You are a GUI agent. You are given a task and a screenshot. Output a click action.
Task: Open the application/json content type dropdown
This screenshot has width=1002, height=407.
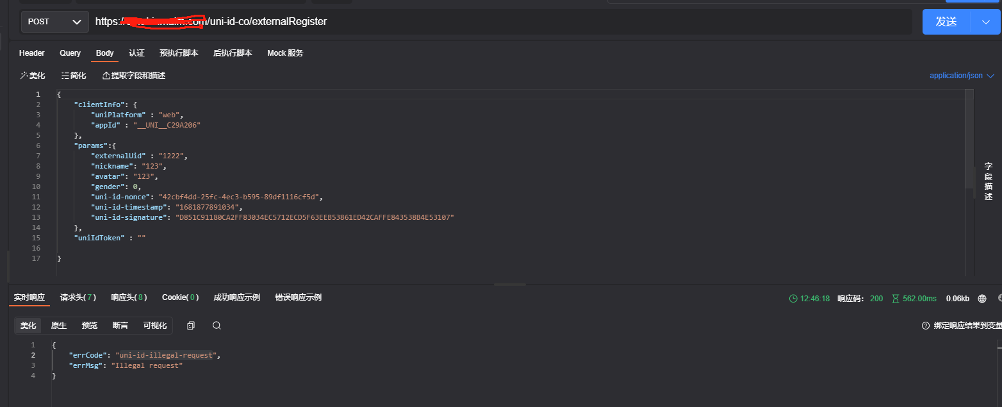coord(962,76)
